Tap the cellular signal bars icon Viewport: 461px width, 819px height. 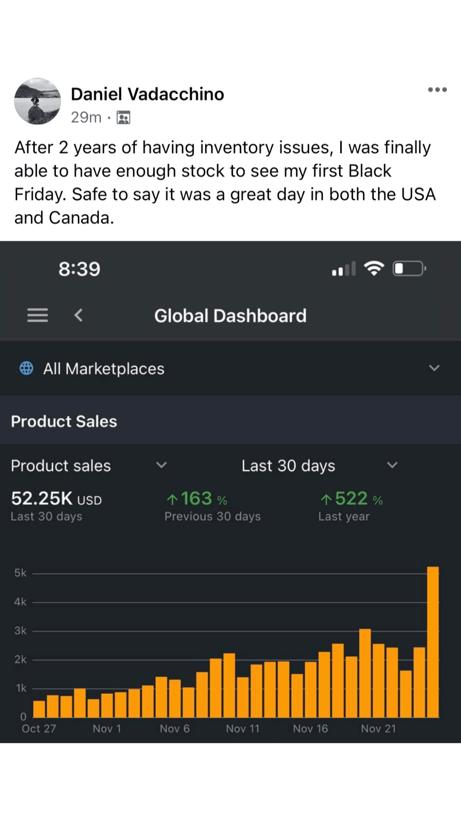[x=343, y=269]
